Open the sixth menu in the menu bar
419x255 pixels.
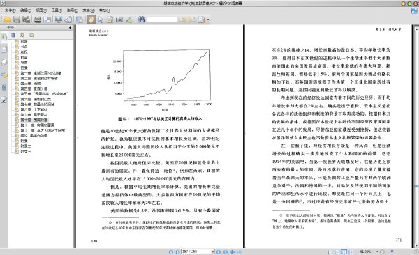[89, 10]
